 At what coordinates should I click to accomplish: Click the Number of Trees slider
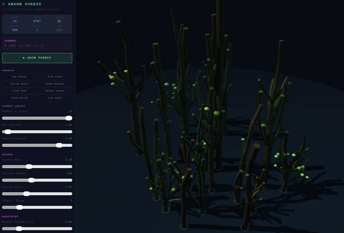[69, 118]
